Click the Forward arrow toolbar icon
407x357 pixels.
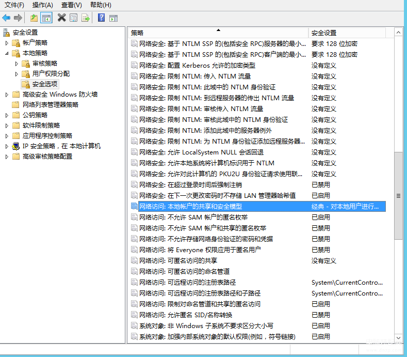click(18, 18)
